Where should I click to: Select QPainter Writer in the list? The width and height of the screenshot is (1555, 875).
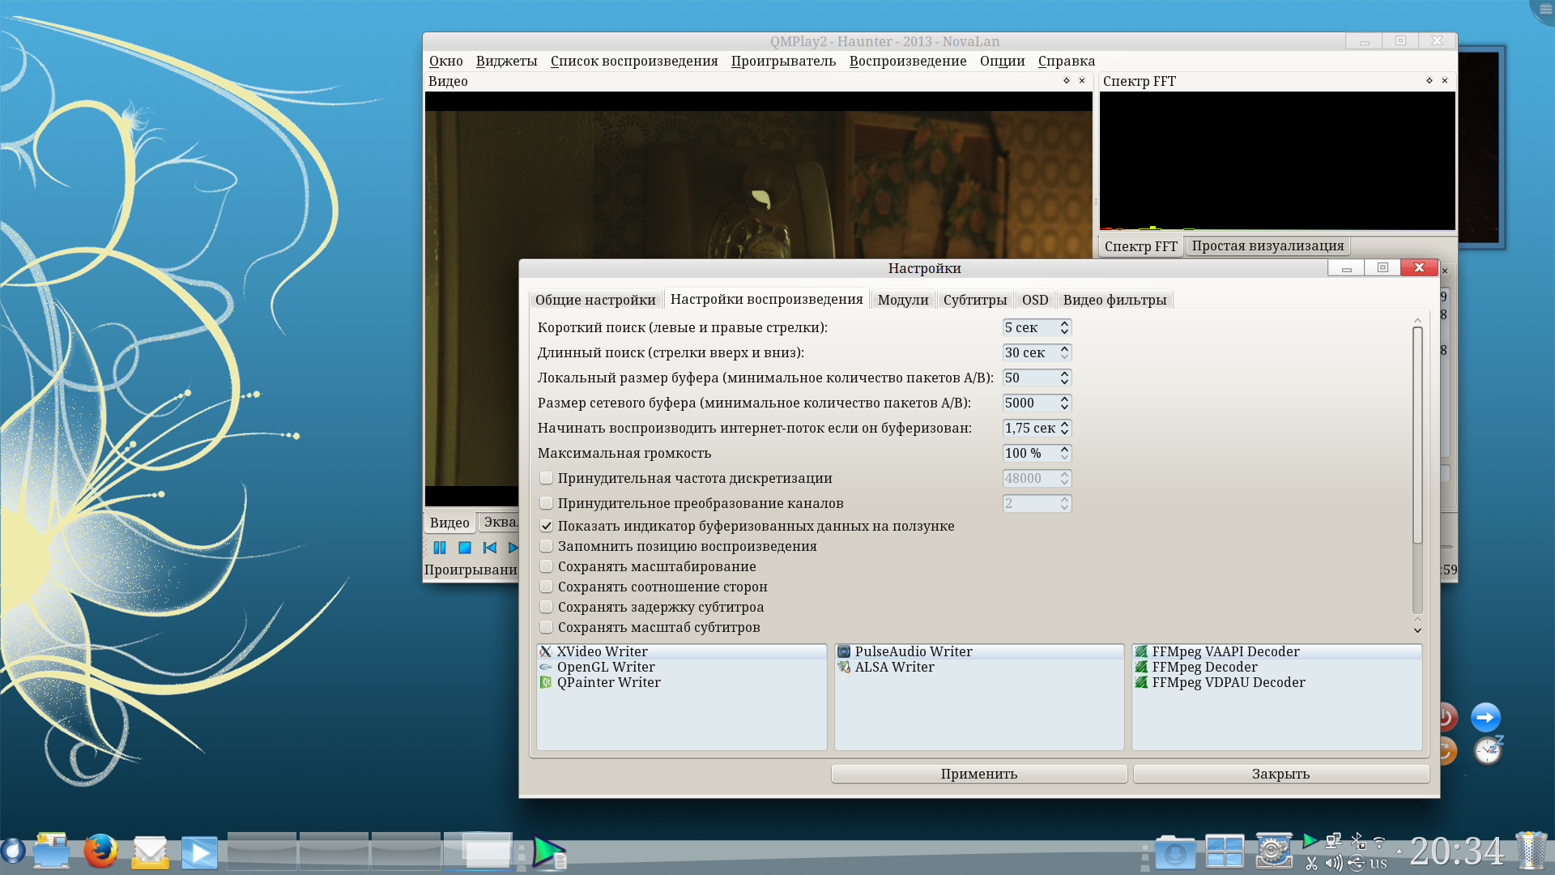(608, 682)
